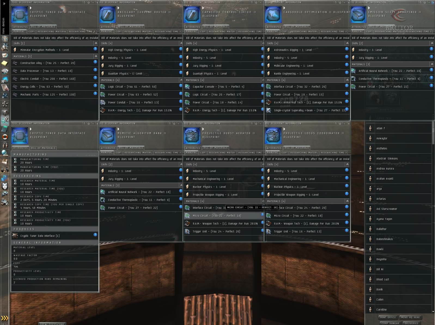Select Researching Time tab in Cargohold Optimization window
This screenshot has height=325, width=435.
pyautogui.click(x=334, y=32)
